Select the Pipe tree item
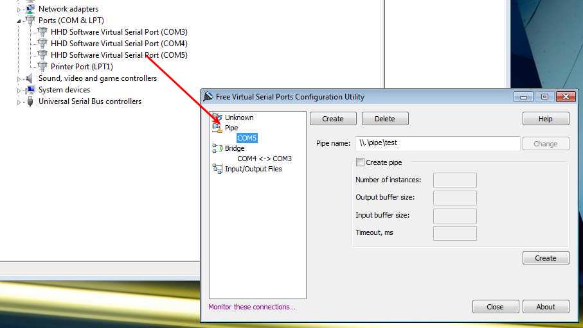583x328 pixels. point(231,128)
